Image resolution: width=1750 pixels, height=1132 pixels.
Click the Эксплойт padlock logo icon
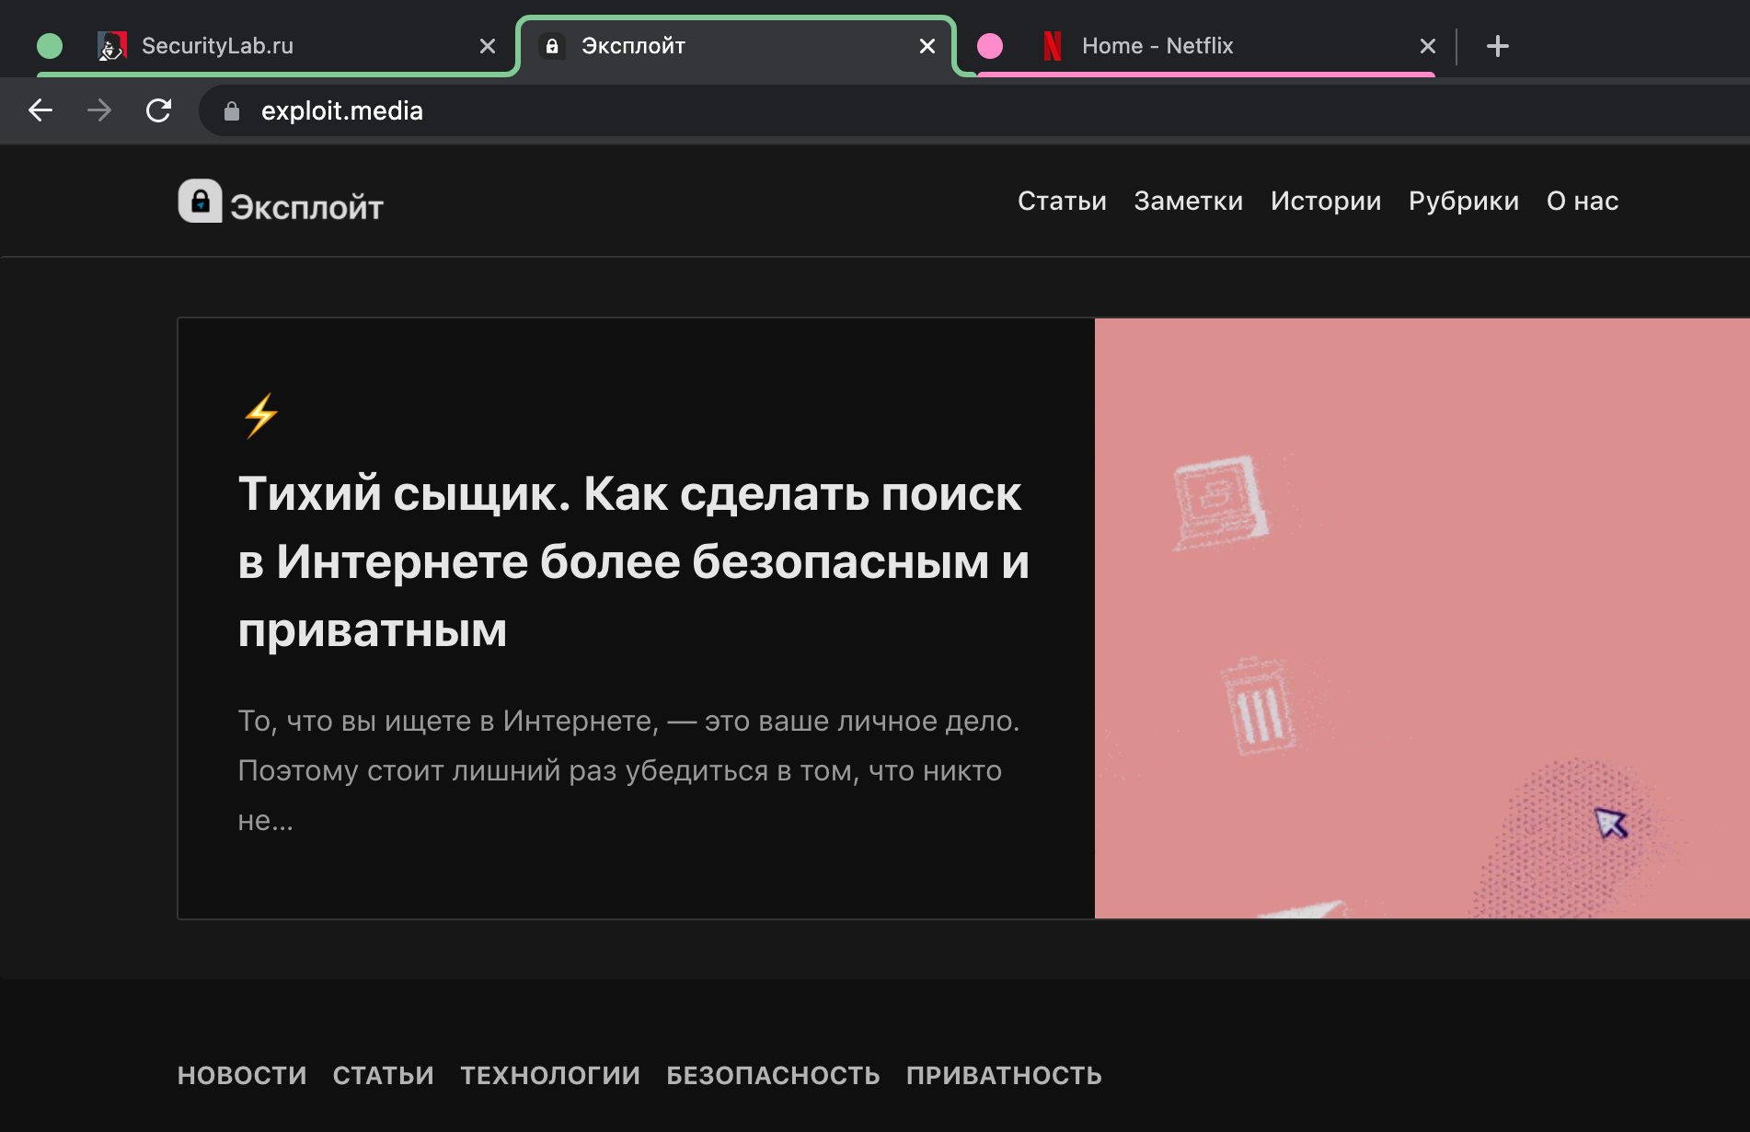pos(200,201)
